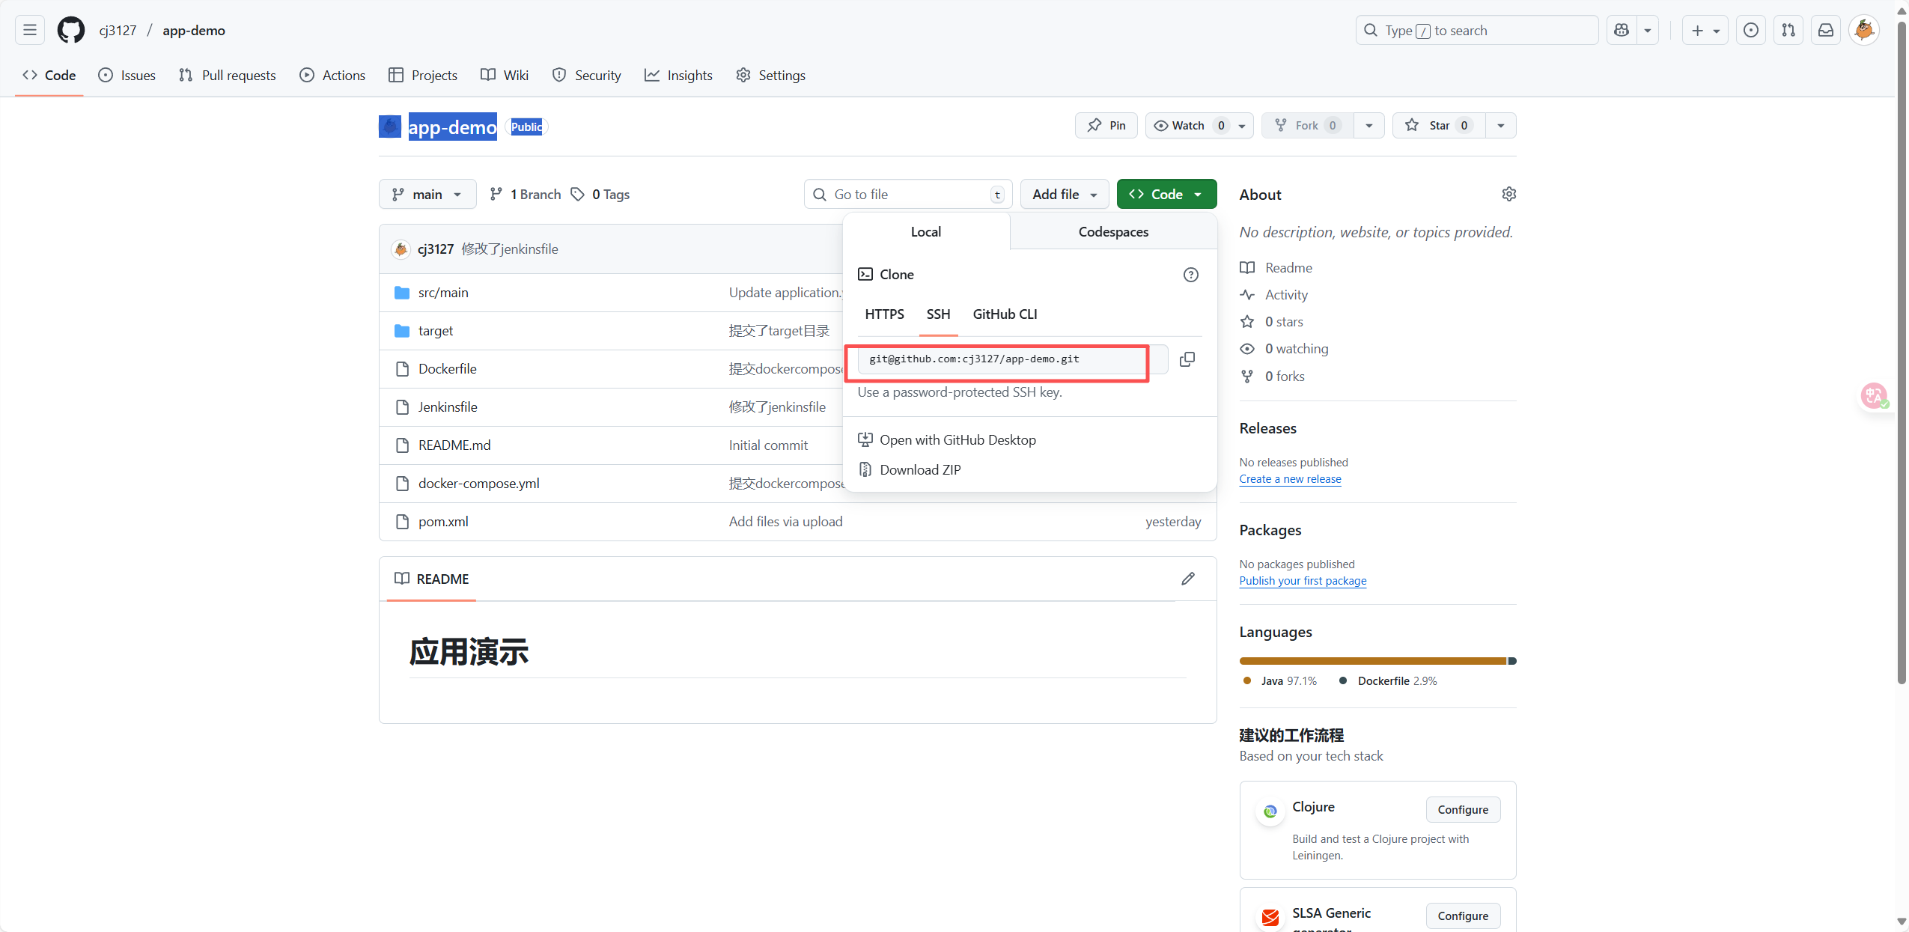This screenshot has height=932, width=1909.
Task: Click Create a new release link
Action: pos(1290,479)
